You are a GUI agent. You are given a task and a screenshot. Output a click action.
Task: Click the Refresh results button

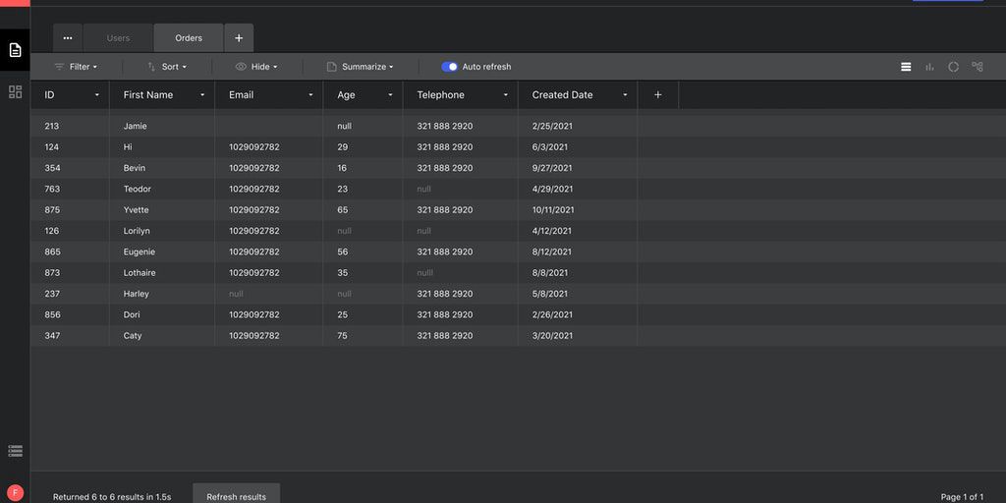click(x=236, y=496)
